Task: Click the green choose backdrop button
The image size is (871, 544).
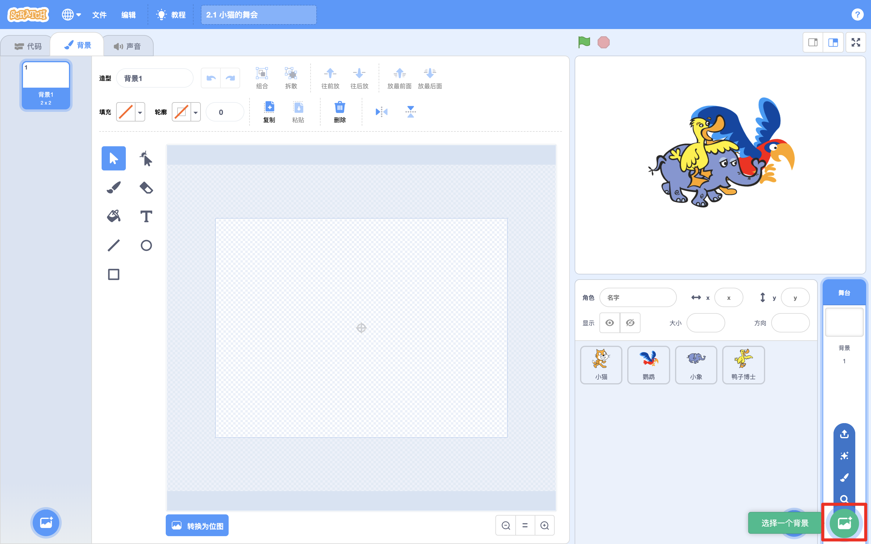Action: (x=844, y=523)
